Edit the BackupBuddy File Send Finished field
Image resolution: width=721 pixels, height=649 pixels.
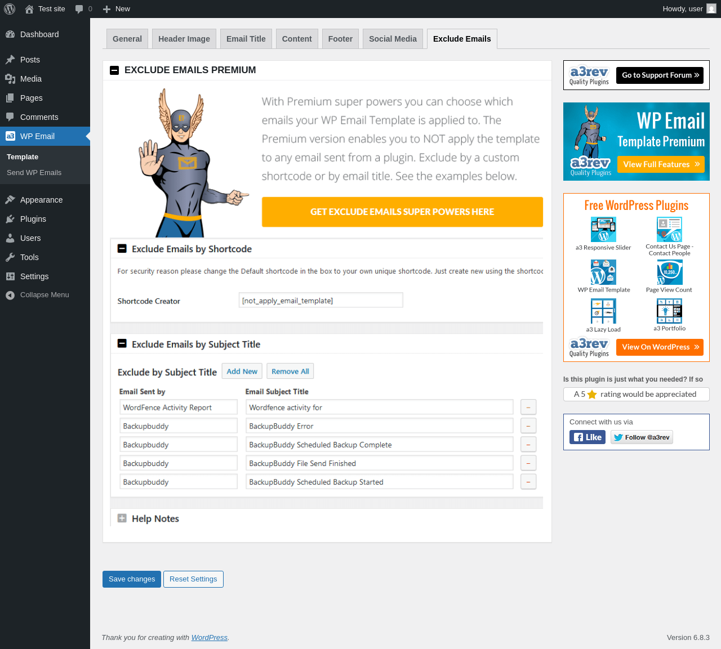pos(380,463)
